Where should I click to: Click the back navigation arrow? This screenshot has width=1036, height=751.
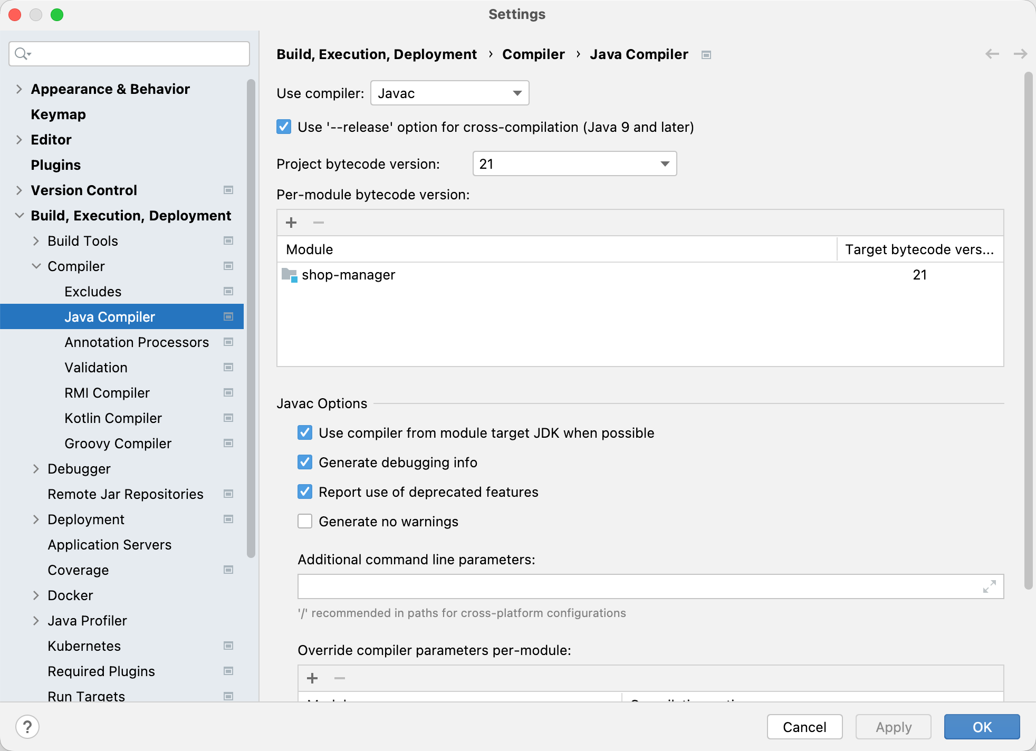coord(992,54)
